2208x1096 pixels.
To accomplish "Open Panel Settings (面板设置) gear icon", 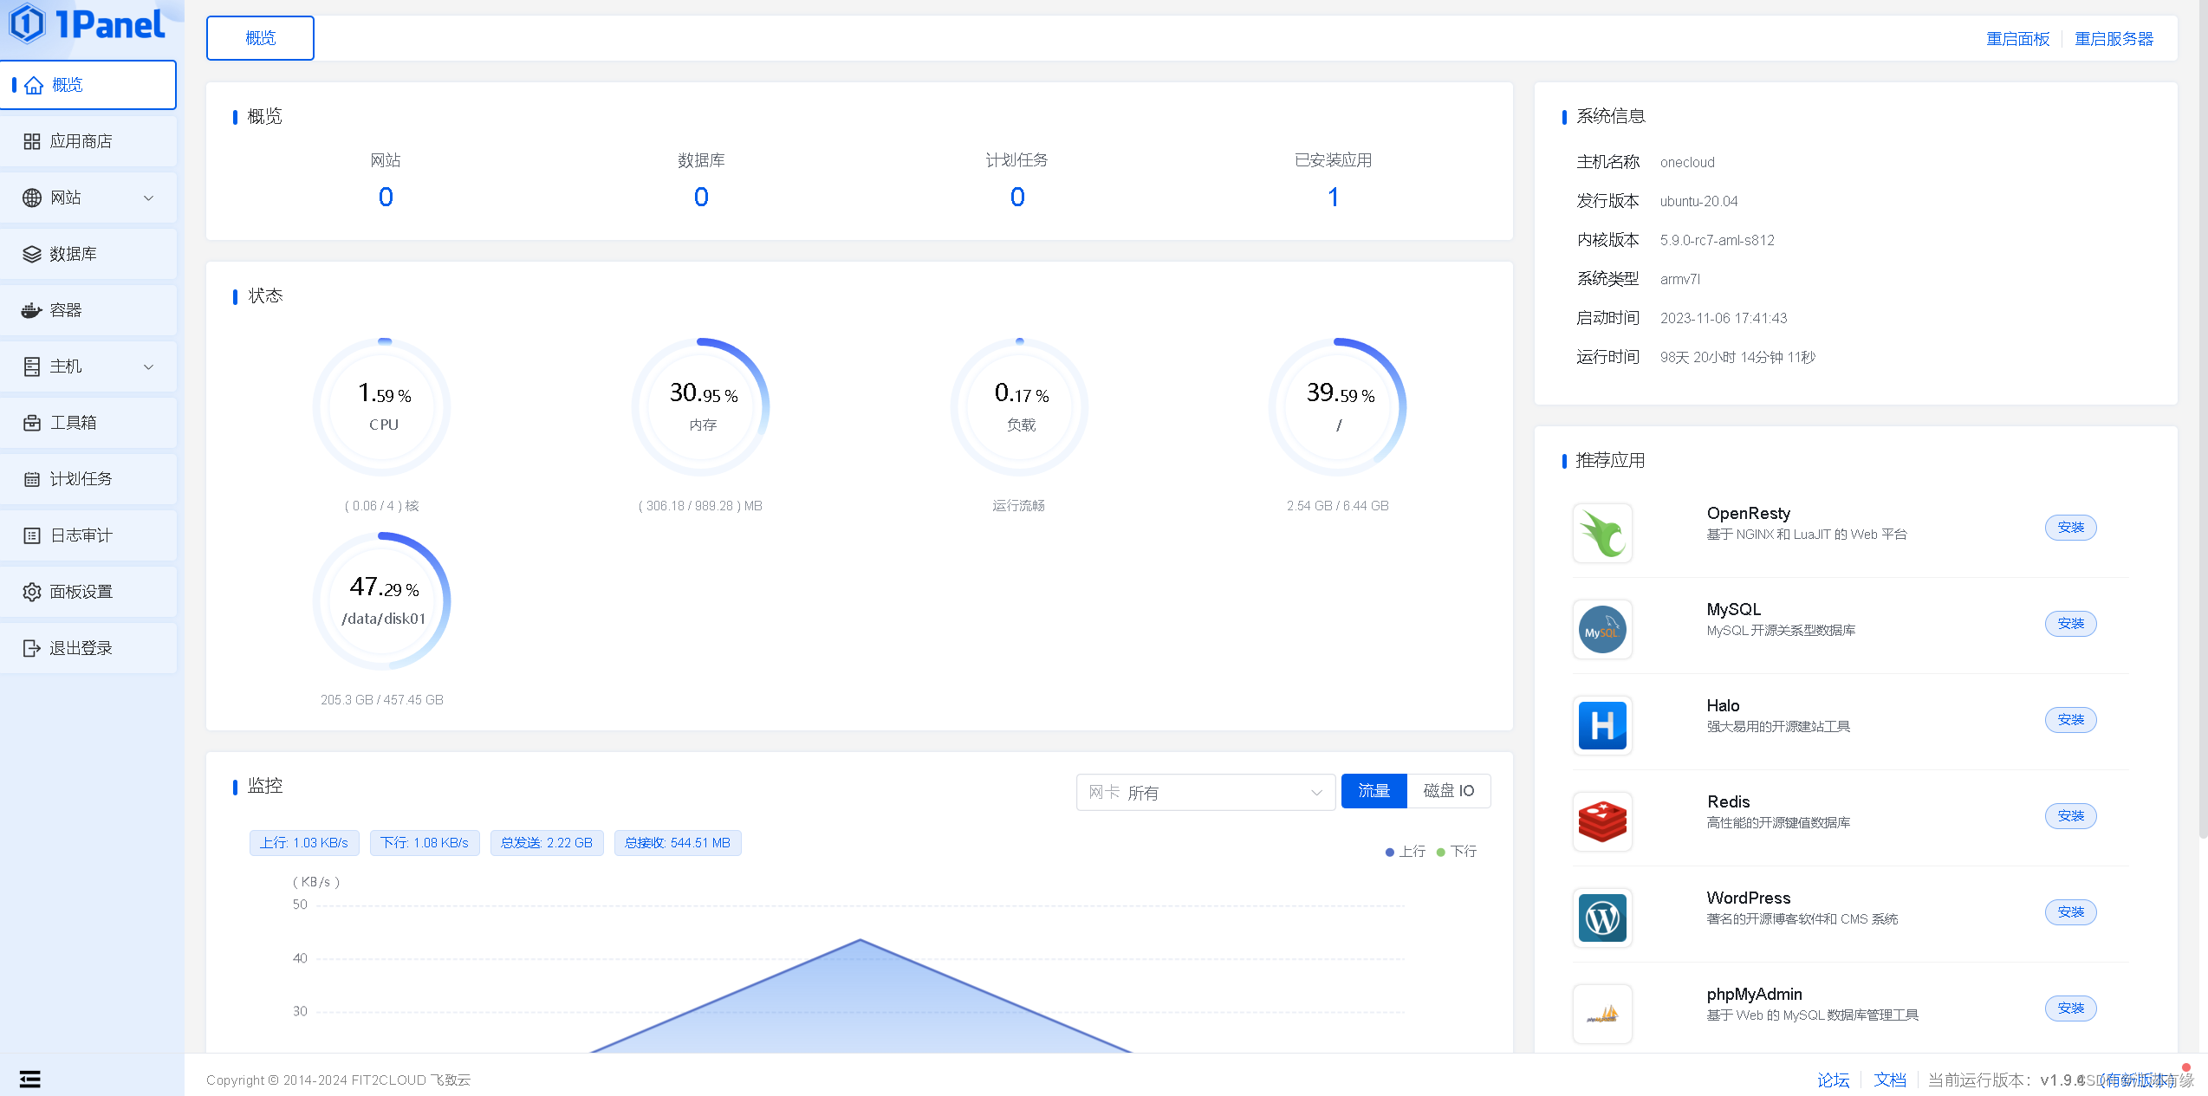I will click(32, 592).
